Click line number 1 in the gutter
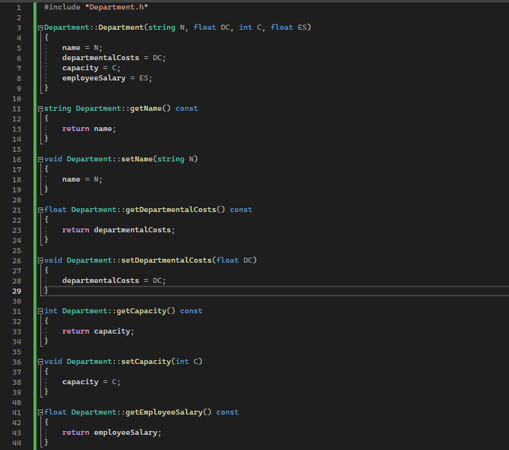This screenshot has width=509, height=450. pos(19,8)
